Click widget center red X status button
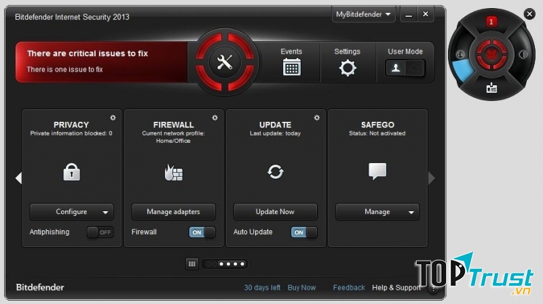Image resolution: width=543 pixels, height=304 pixels. pyautogui.click(x=491, y=54)
